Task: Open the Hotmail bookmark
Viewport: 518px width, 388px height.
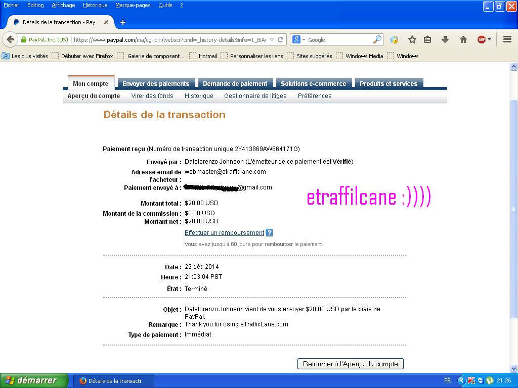Action: (x=203, y=56)
